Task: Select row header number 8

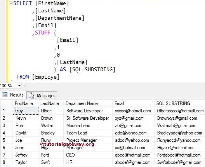Action: (x=7, y=162)
